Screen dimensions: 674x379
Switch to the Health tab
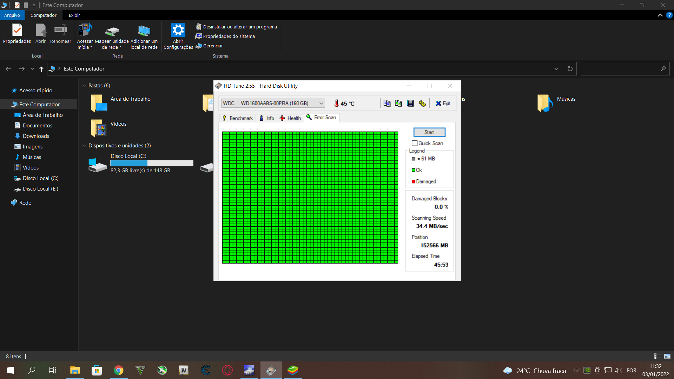pos(290,118)
